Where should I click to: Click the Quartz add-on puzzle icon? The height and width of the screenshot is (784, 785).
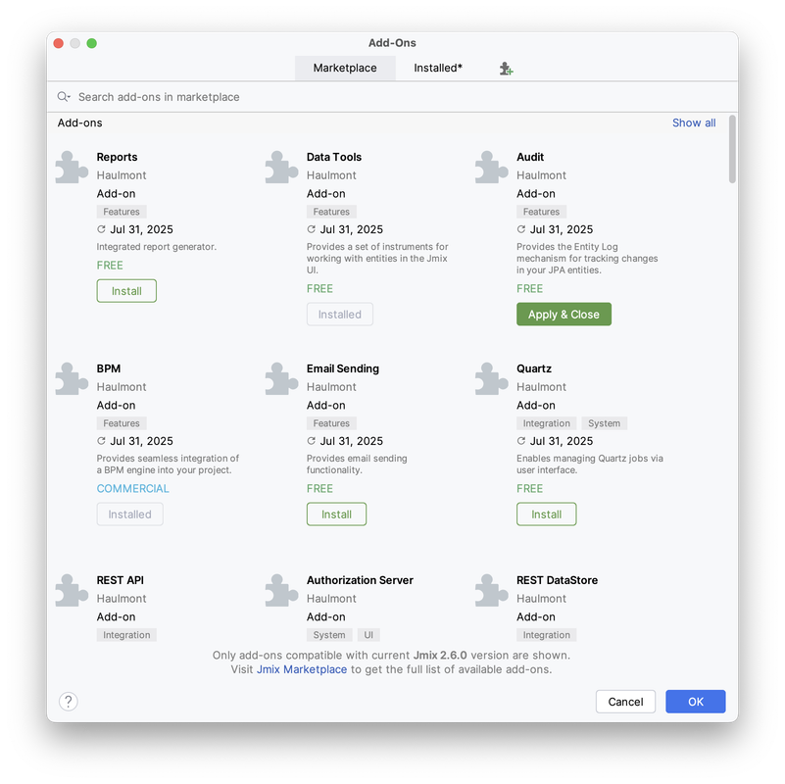point(492,379)
